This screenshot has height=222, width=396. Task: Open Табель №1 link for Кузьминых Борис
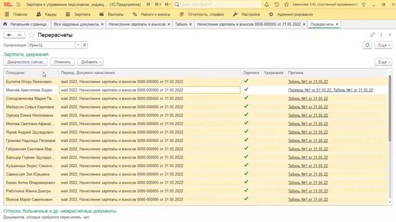(308, 166)
